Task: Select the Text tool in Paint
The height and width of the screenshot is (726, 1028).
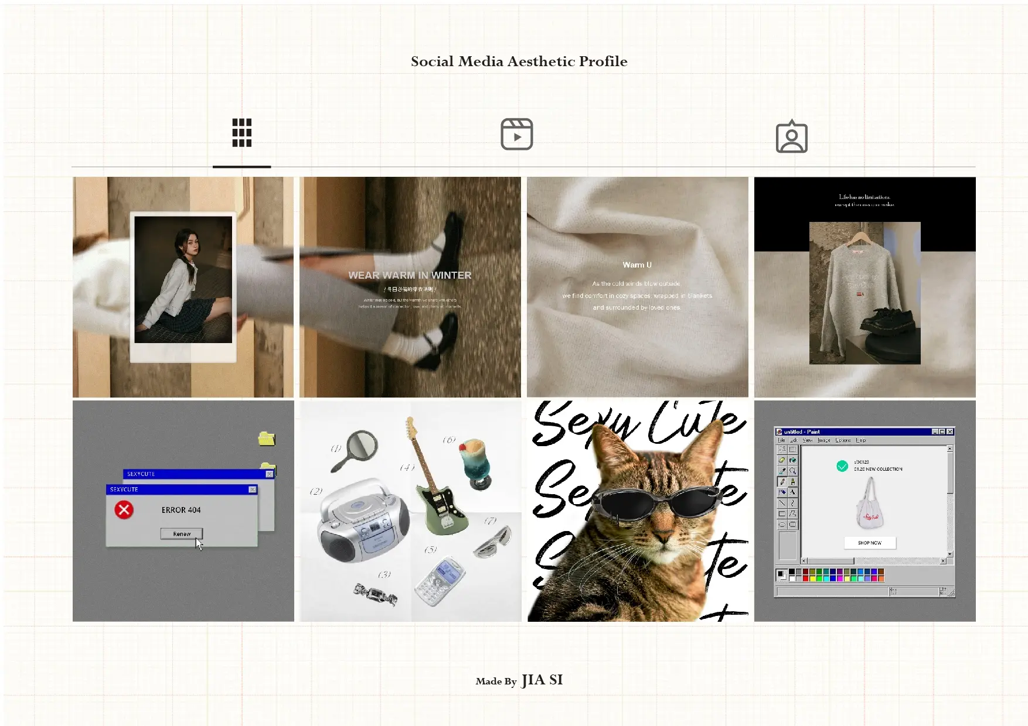Action: [792, 492]
